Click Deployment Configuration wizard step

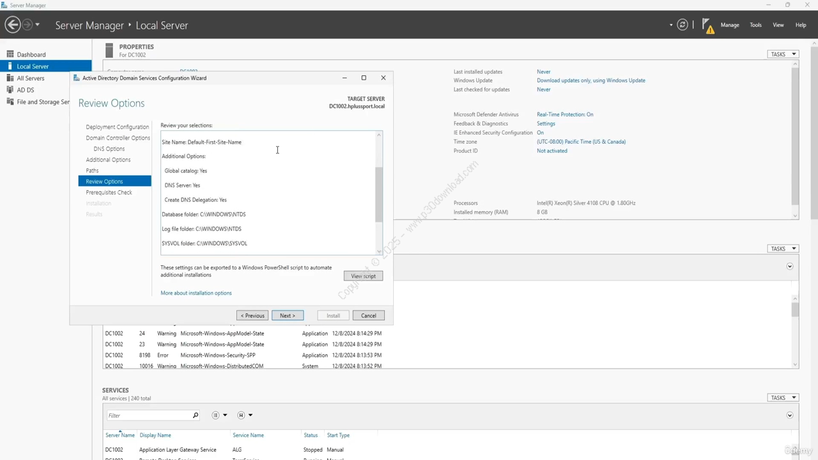tap(117, 127)
